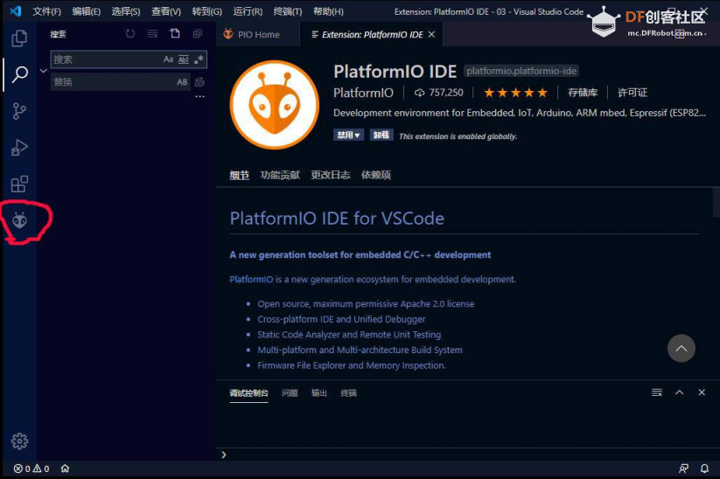This screenshot has height=479, width=720.
Task: Select the 更改日志 changelog tab
Action: point(330,176)
